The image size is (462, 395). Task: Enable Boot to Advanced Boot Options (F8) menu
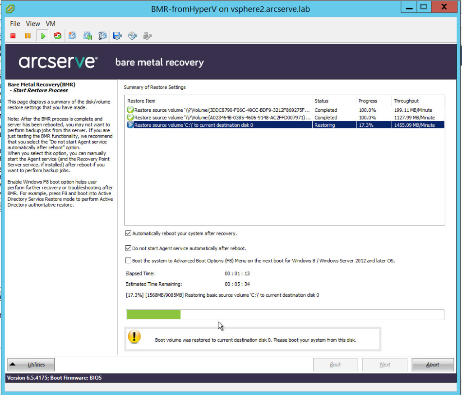(x=128, y=260)
